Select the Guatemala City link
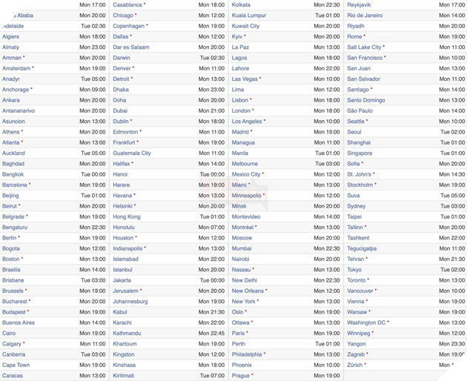The image size is (467, 381). pyautogui.click(x=132, y=153)
